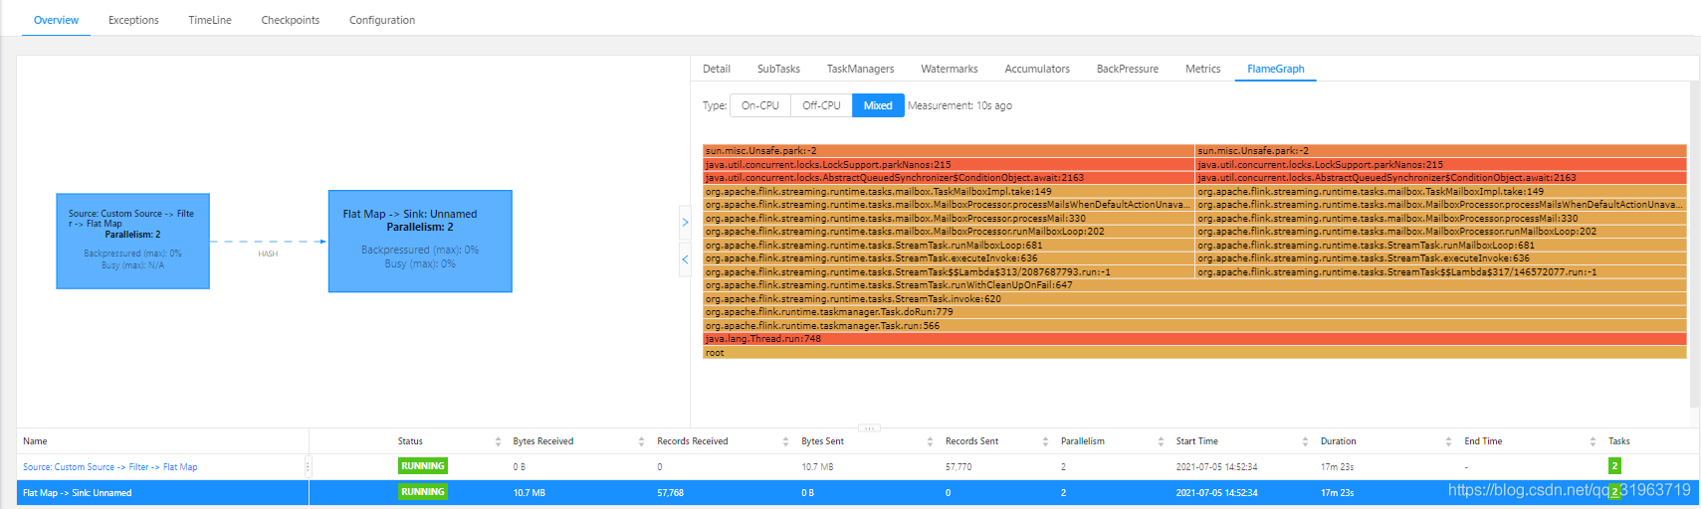Click RUNNING badge of Flat Map row
Viewport: 1701px width, 509px height.
(x=423, y=492)
